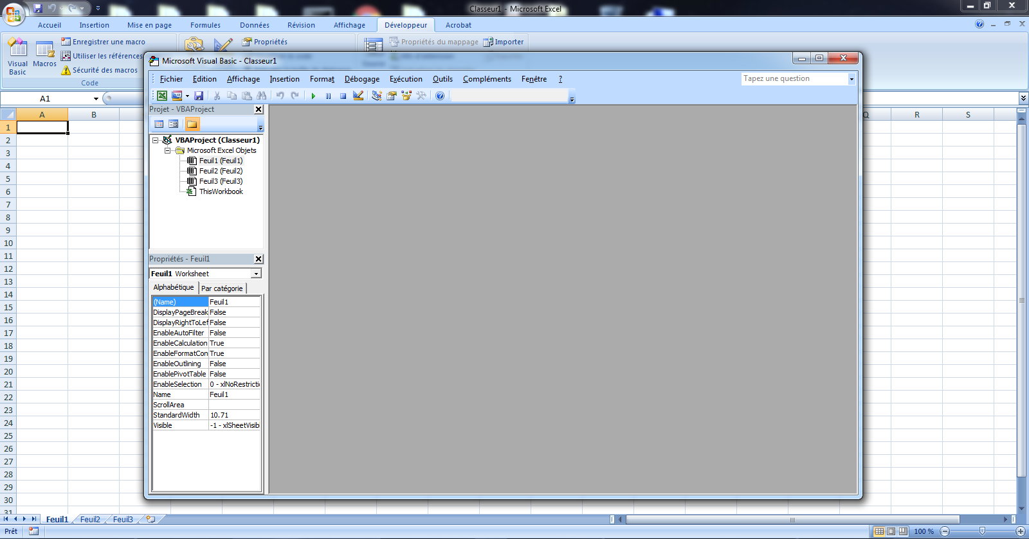
Task: Close the Projet - VBAProject panel
Action: [x=259, y=109]
